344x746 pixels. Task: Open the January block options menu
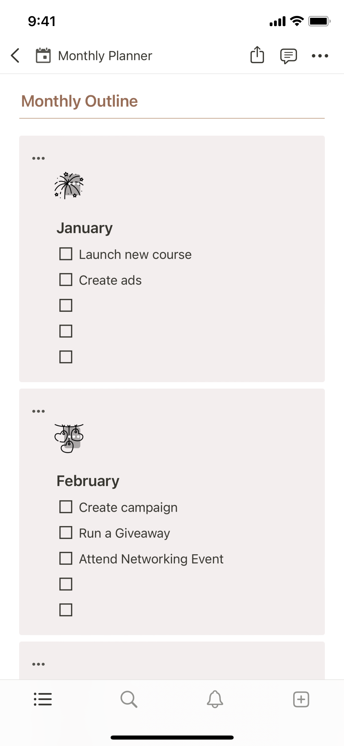coord(39,157)
